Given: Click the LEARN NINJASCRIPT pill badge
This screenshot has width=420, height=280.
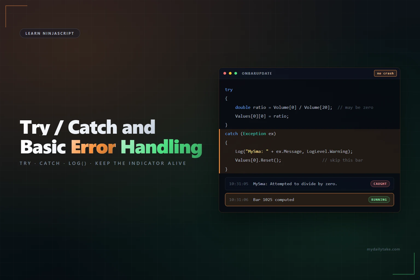Looking at the screenshot, I should pos(50,33).
